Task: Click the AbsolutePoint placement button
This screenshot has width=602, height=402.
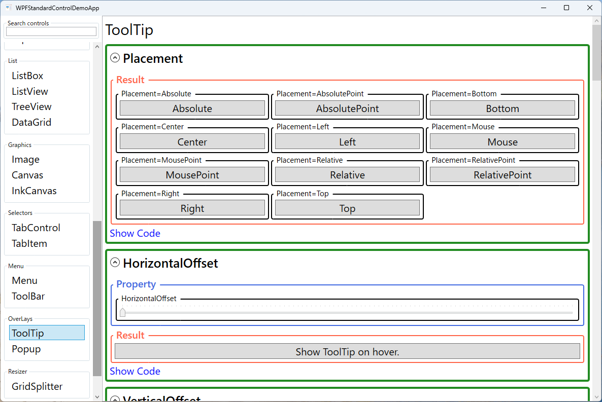Action: [x=348, y=108]
